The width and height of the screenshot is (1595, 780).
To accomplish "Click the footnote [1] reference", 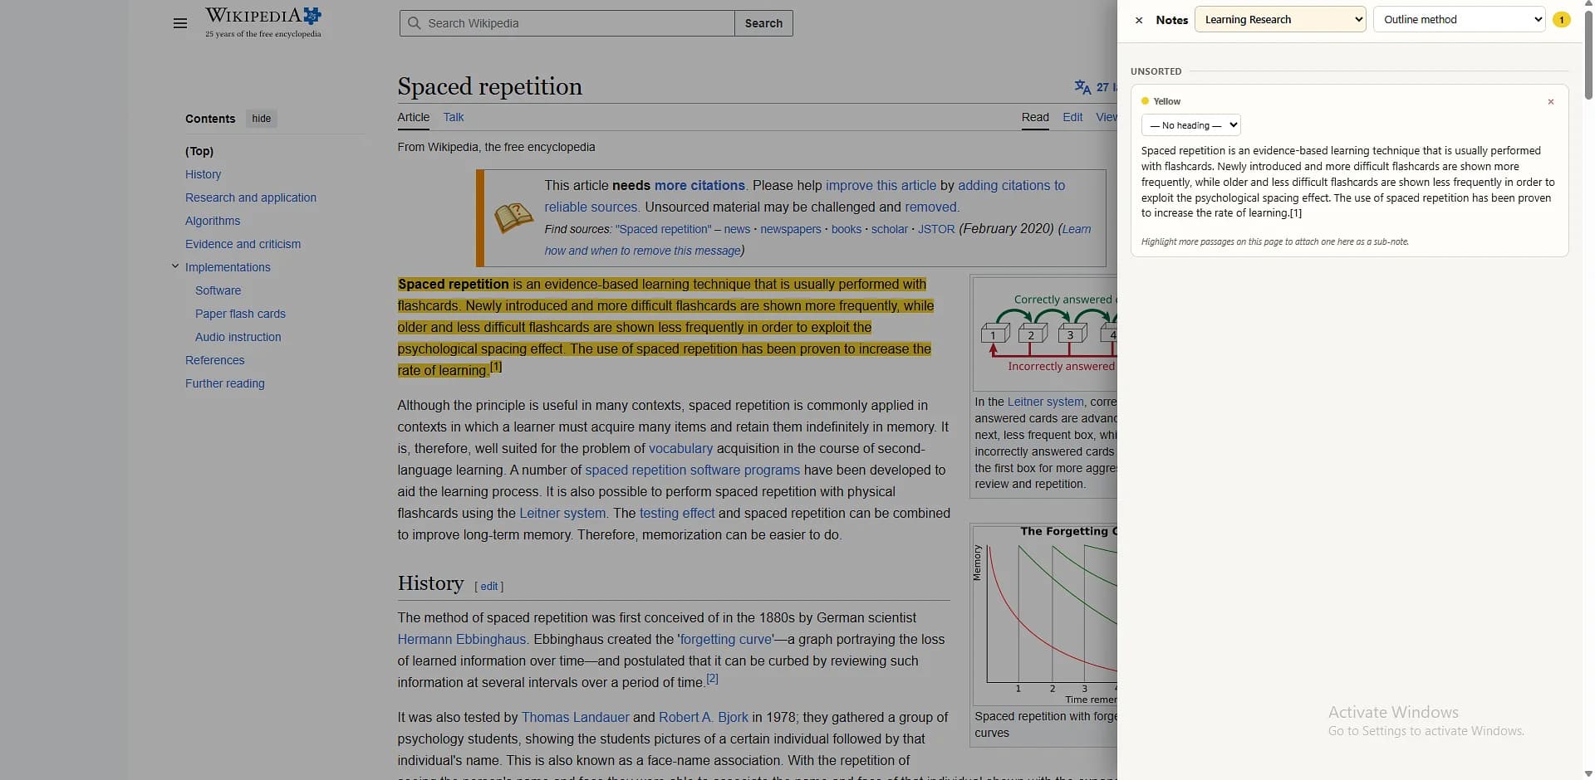I will (x=496, y=367).
